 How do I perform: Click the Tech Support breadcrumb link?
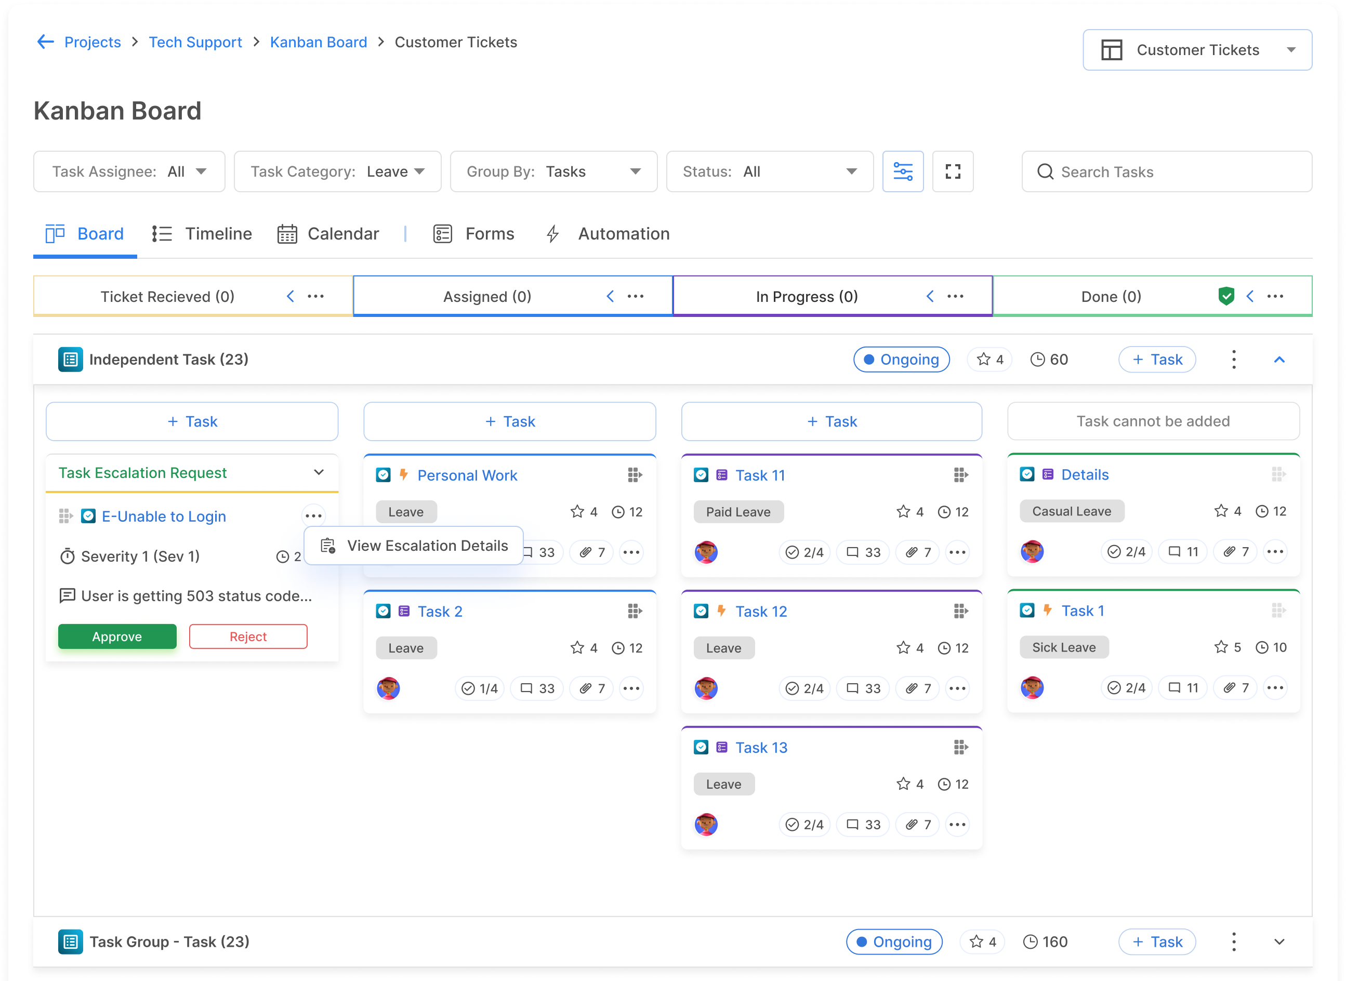coord(195,42)
